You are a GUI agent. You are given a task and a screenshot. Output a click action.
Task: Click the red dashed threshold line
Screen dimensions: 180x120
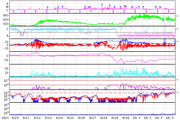coord(85,93)
